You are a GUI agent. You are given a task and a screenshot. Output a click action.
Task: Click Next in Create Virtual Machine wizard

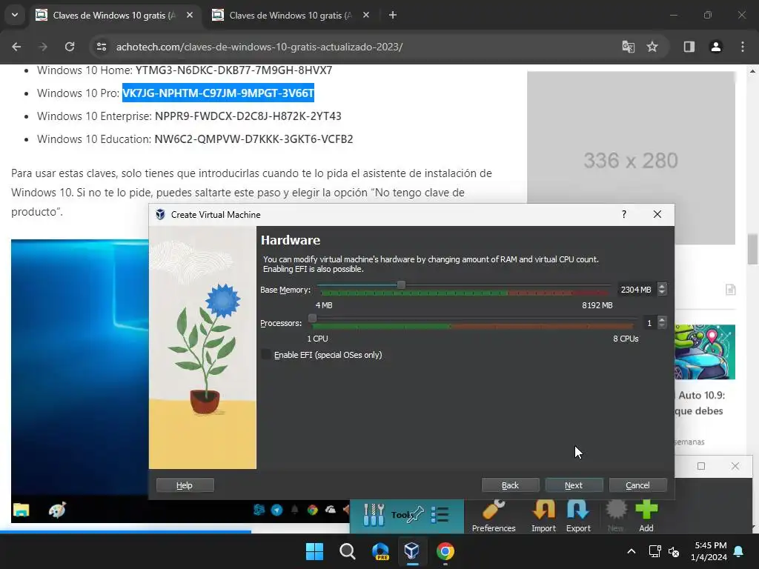pyautogui.click(x=574, y=485)
